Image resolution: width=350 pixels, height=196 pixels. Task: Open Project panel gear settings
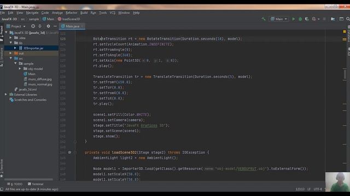[48, 26]
